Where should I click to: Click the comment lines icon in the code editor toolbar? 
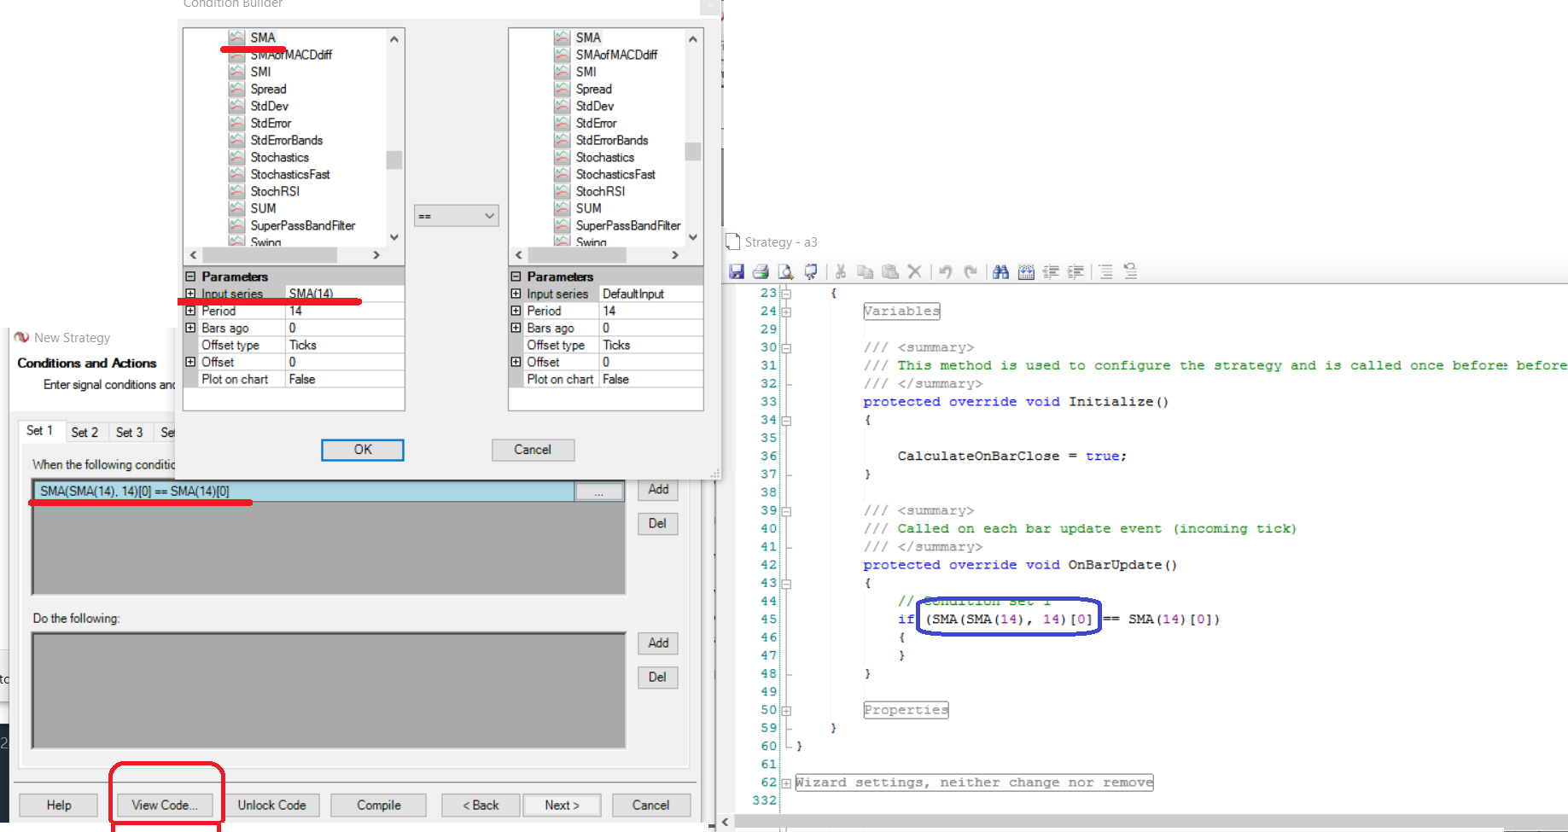[1105, 271]
